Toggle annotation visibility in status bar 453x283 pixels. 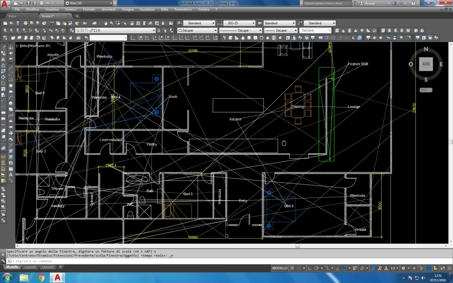point(373,268)
